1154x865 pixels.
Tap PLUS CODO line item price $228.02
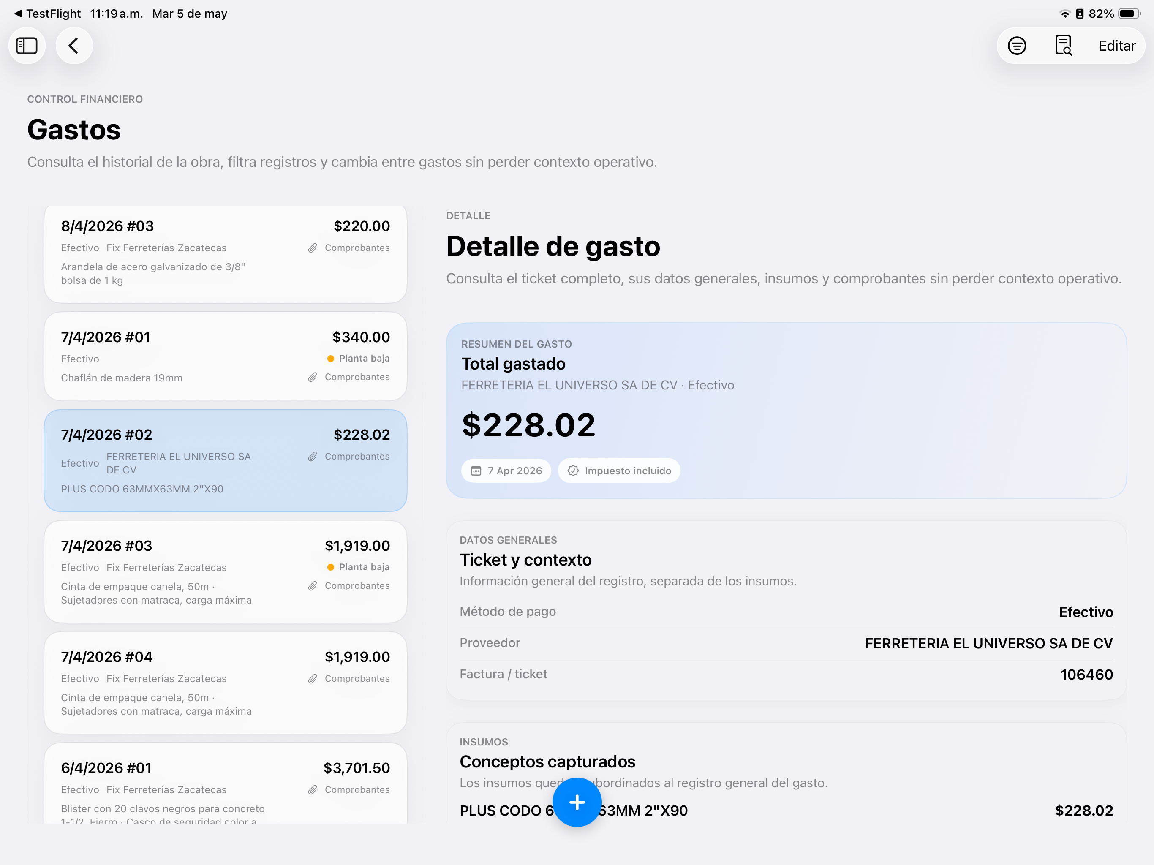tap(1084, 810)
